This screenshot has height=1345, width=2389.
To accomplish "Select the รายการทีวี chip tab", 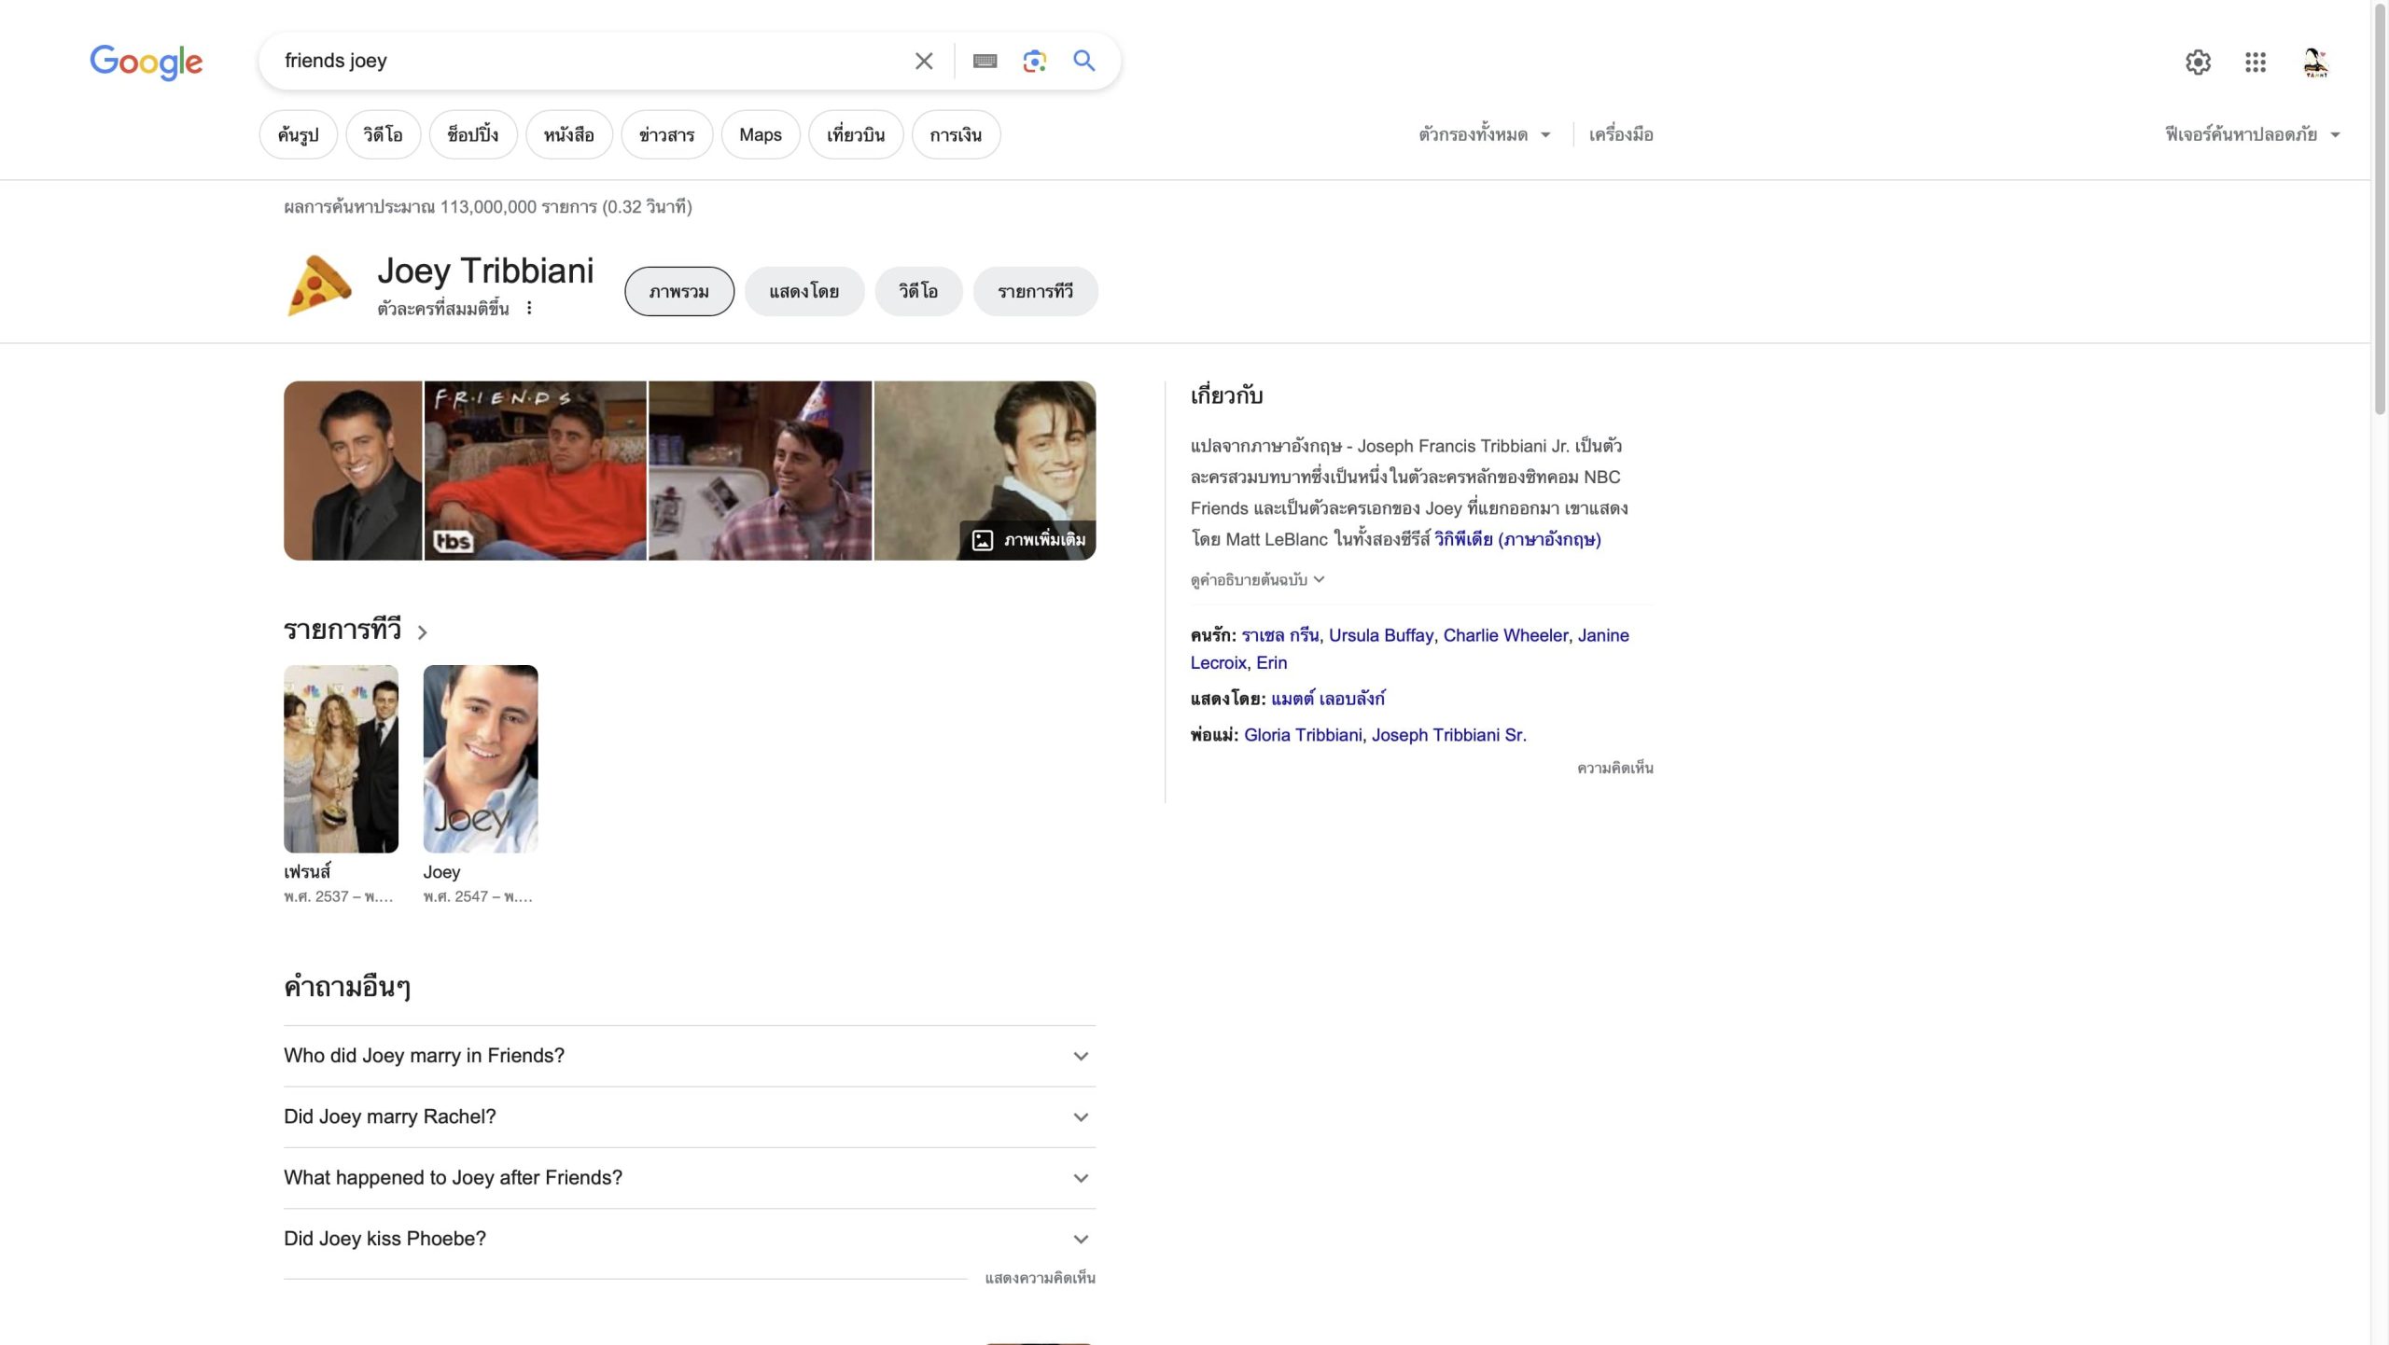I will pyautogui.click(x=1034, y=292).
